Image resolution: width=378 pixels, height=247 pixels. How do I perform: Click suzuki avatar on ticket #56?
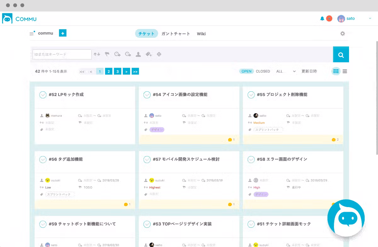pyautogui.click(x=48, y=180)
